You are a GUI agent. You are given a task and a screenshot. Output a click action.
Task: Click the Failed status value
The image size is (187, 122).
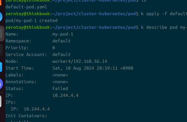tap(60, 88)
